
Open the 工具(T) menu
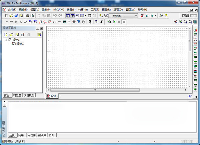click(x=95, y=10)
